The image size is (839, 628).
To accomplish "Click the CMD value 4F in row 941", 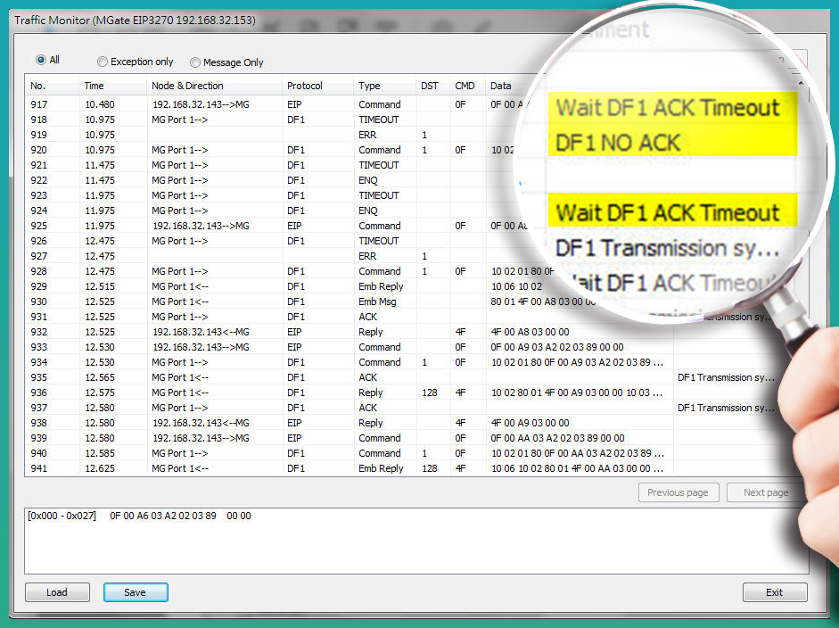I will click(x=460, y=468).
